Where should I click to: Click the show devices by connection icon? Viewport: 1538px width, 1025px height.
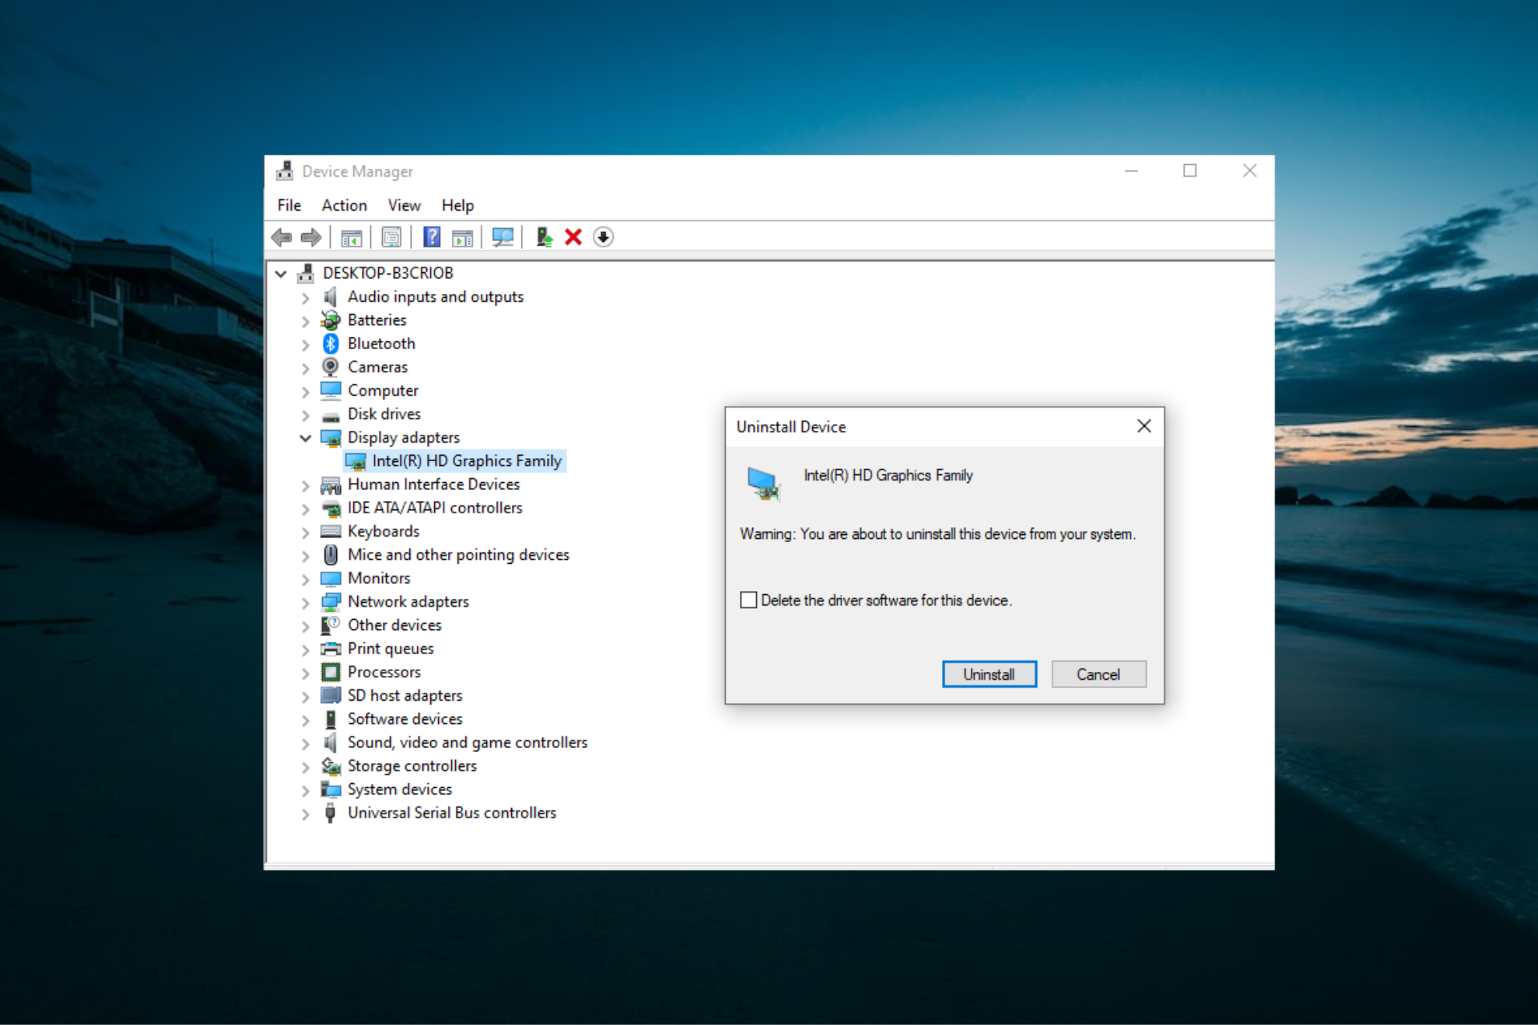click(395, 238)
